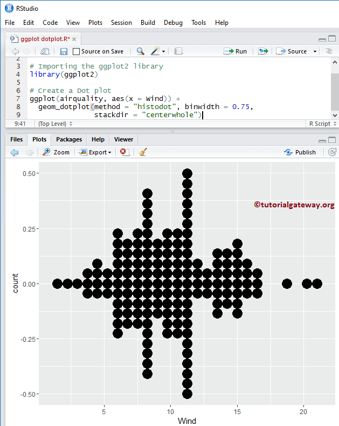Screen dimensions: 339x426
Task: Clear all plots with the broom
Action: [x=143, y=152]
